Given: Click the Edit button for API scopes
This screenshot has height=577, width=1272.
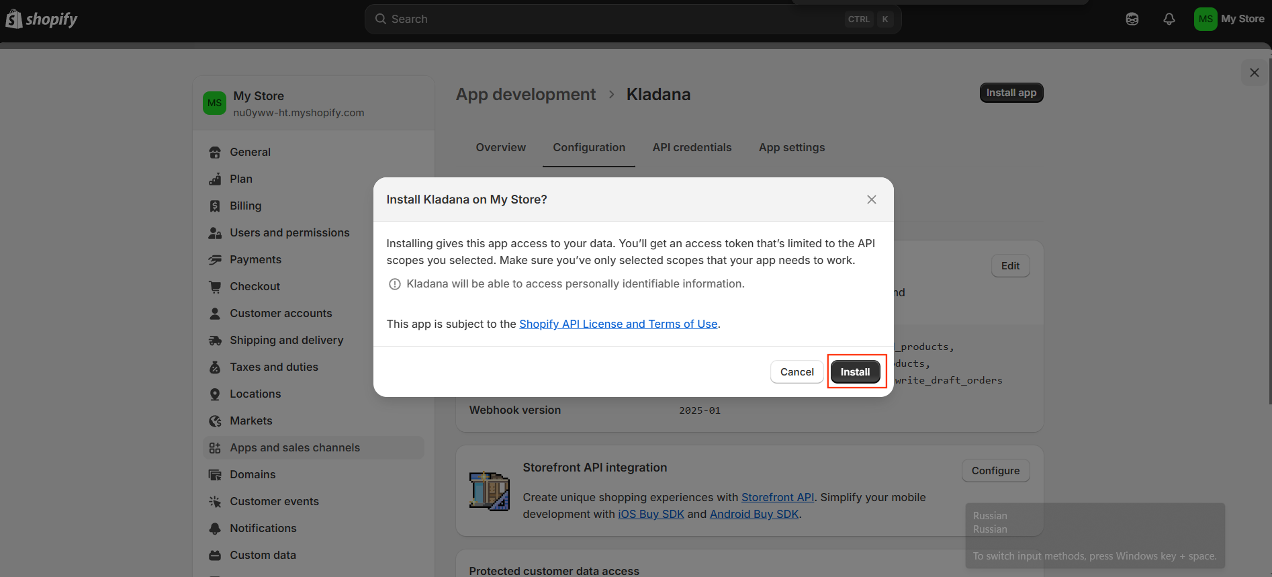Looking at the screenshot, I should pos(1010,266).
